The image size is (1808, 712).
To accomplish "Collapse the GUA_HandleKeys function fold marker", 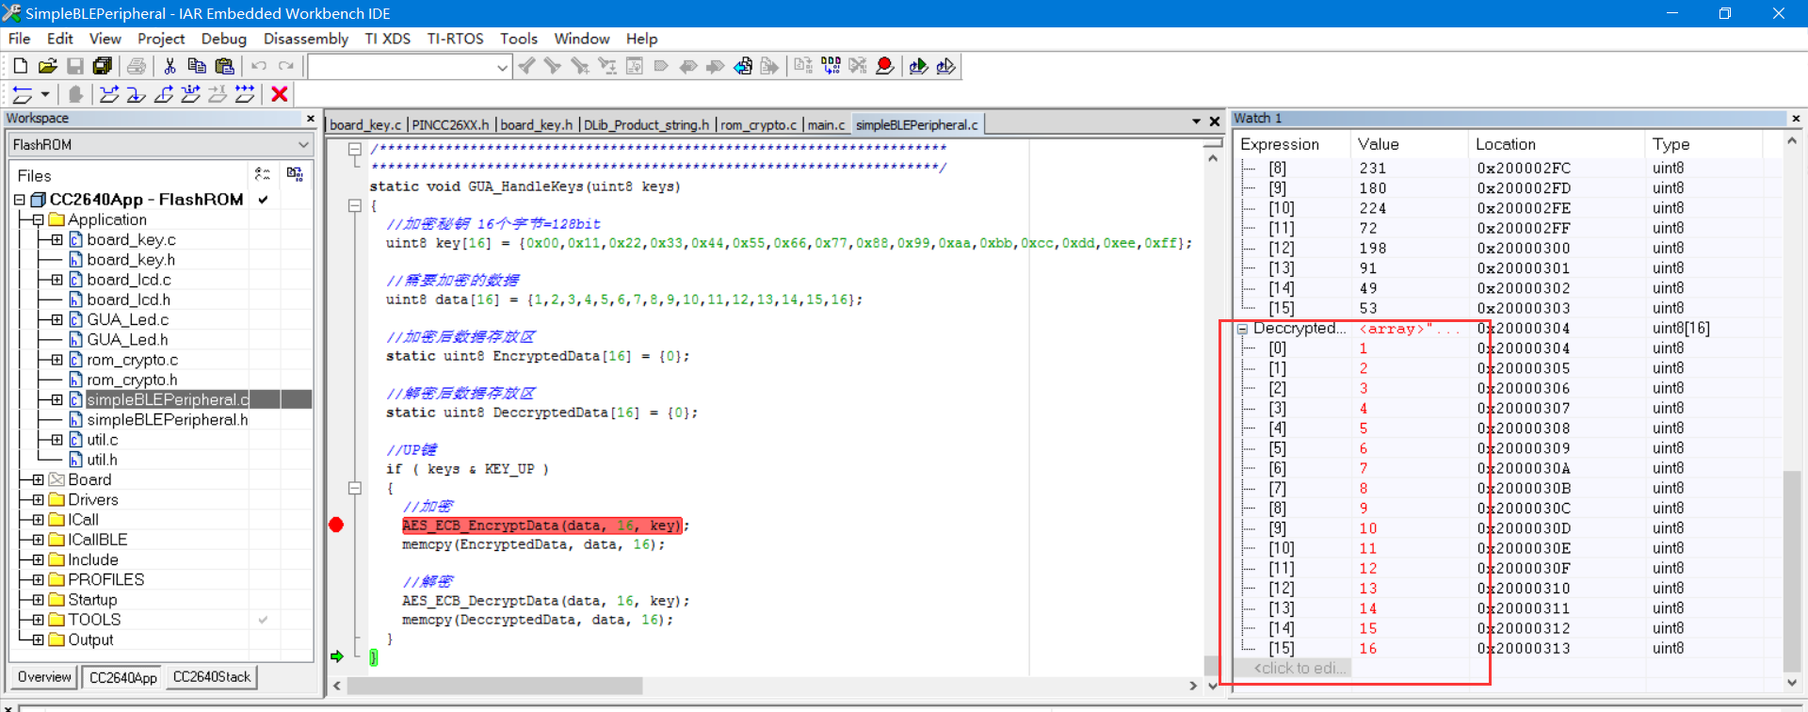I will [x=355, y=205].
